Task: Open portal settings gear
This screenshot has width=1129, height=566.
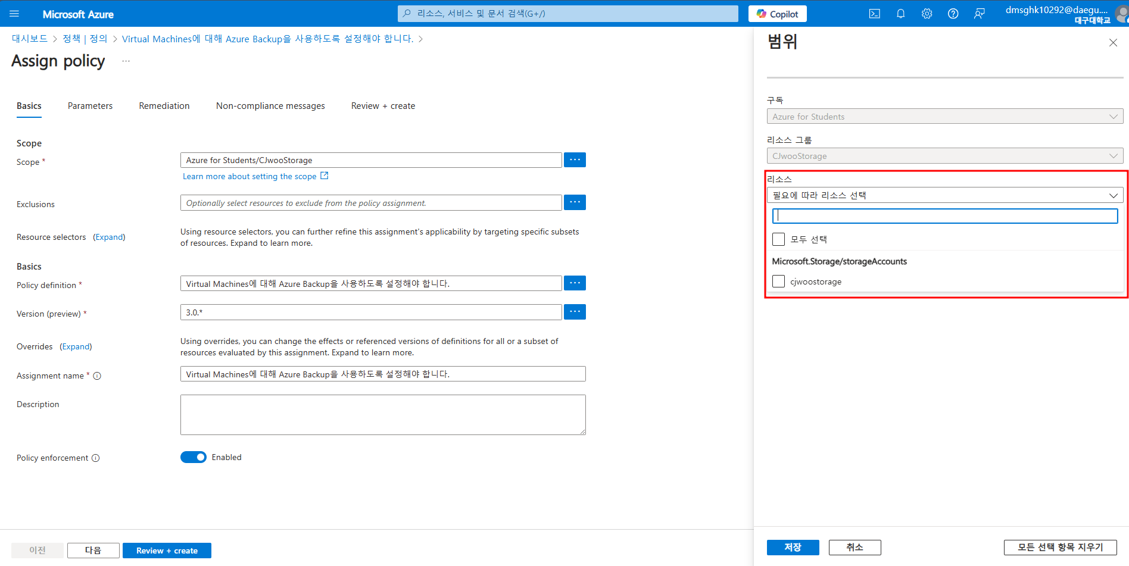Action: click(927, 14)
